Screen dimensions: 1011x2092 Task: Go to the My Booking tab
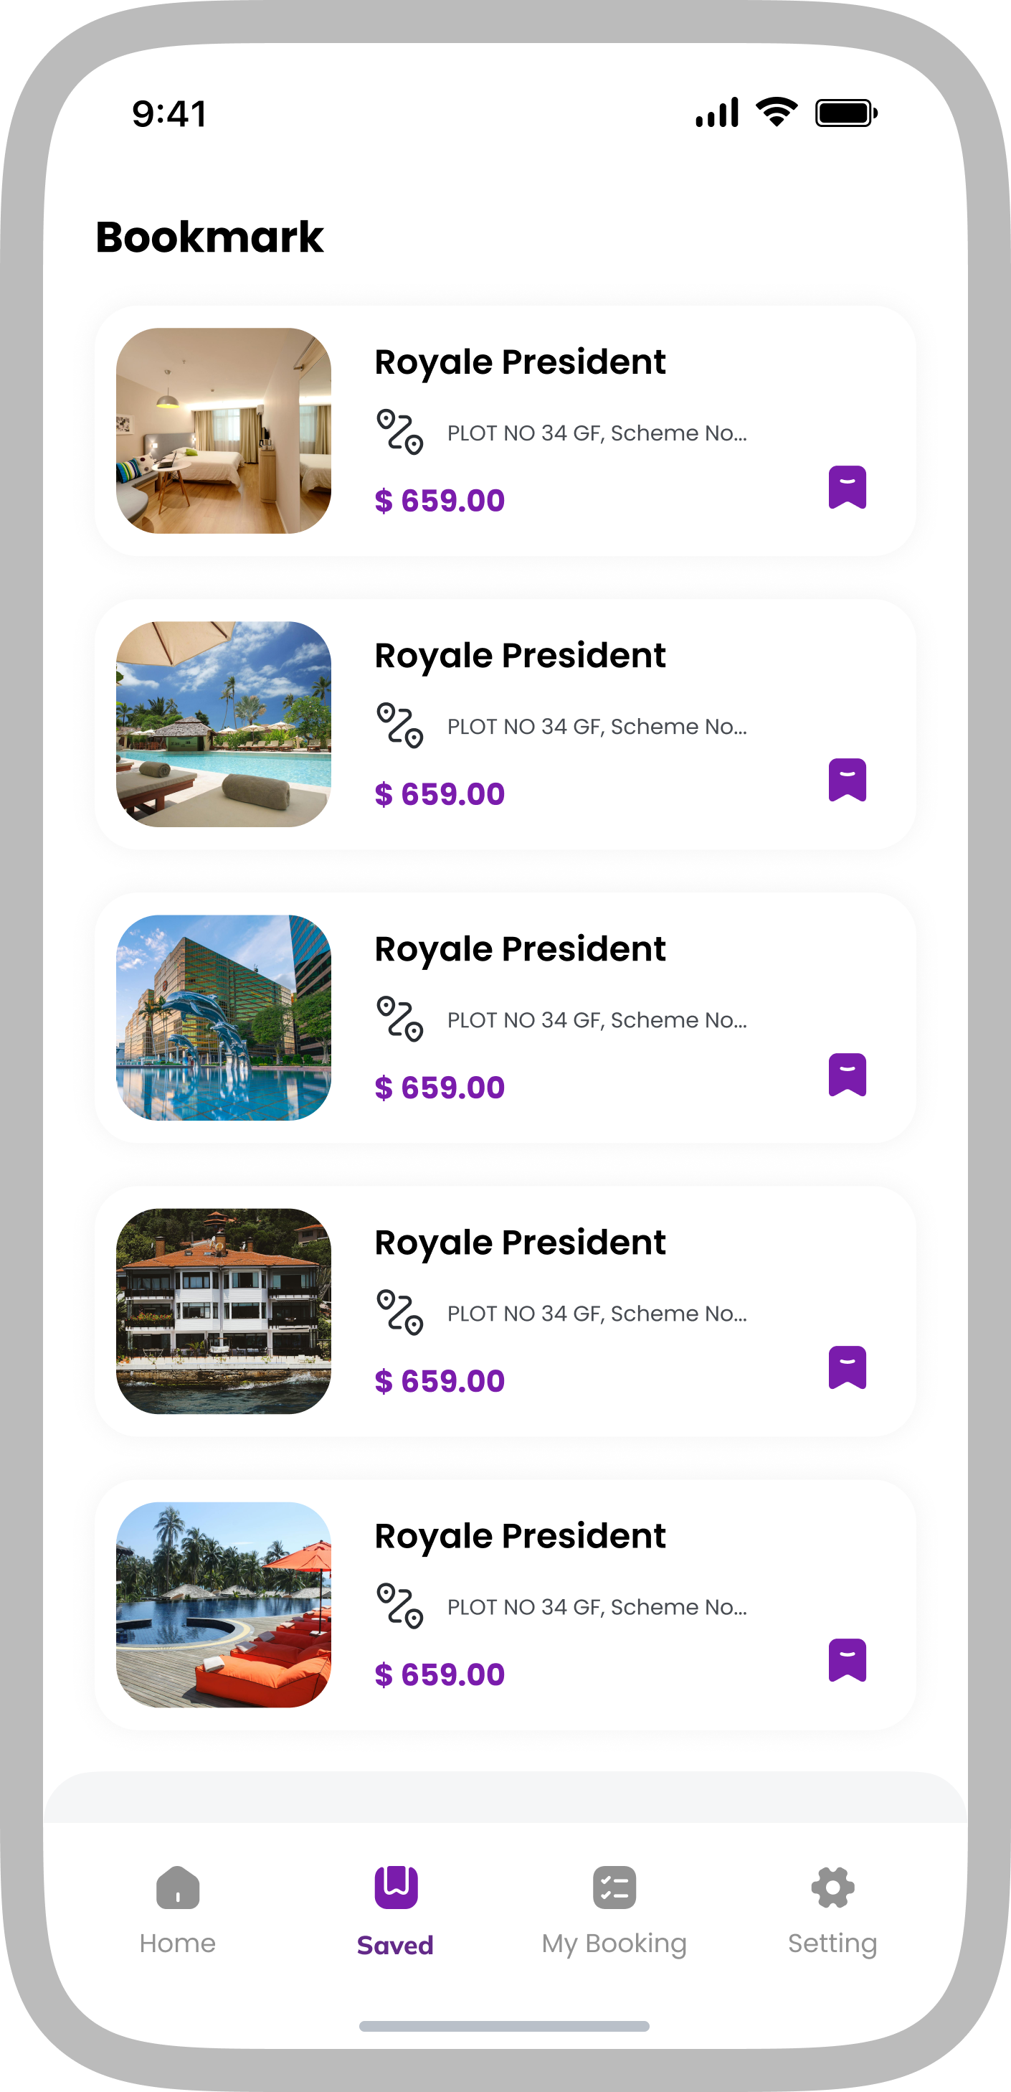click(614, 1908)
